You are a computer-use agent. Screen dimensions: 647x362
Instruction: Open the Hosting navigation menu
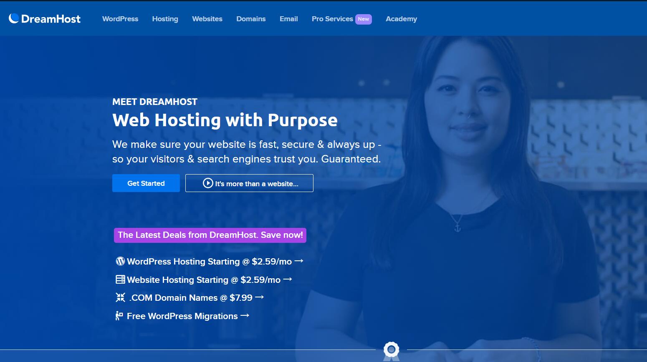click(x=165, y=19)
